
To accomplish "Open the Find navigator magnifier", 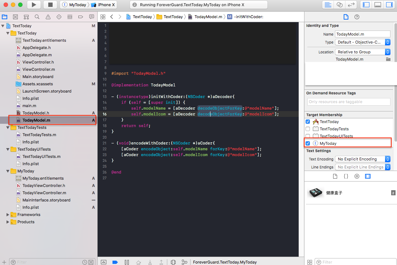I will pyautogui.click(x=37, y=17).
